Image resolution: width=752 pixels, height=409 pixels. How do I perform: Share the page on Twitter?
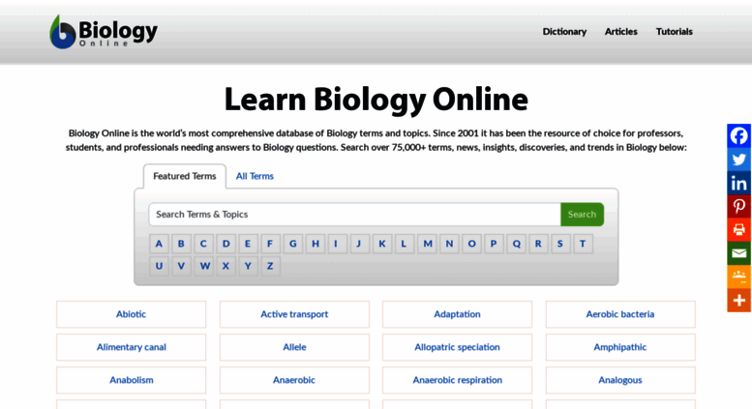pyautogui.click(x=739, y=160)
